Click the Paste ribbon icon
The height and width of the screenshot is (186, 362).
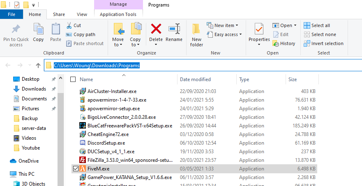click(55, 29)
